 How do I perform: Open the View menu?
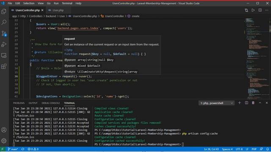tap(41, 3)
